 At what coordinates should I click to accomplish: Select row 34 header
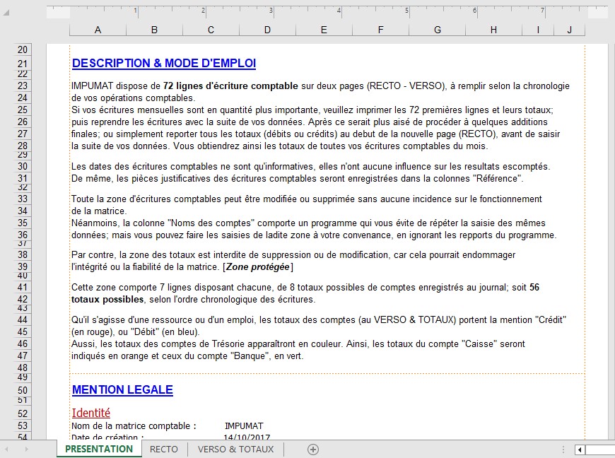point(23,211)
